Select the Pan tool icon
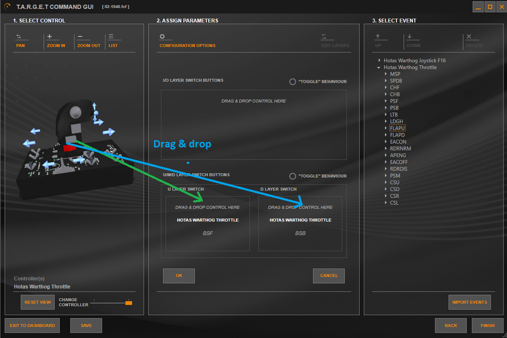The width and height of the screenshot is (507, 338). click(19, 36)
